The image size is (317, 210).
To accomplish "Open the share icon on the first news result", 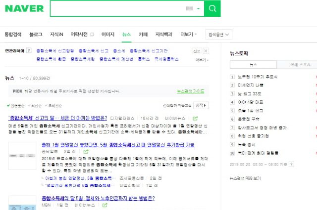I will (x=195, y=119).
